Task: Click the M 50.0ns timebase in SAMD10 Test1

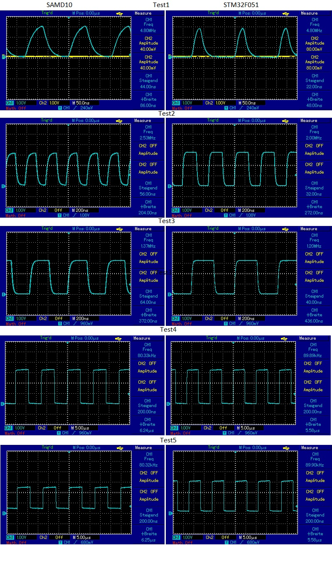Action: (x=81, y=102)
